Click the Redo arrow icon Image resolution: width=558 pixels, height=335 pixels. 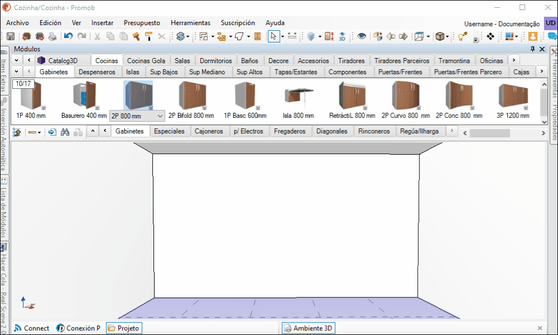[82, 36]
